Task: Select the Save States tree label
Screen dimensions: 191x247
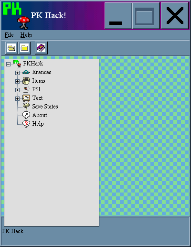Action: coord(45,107)
